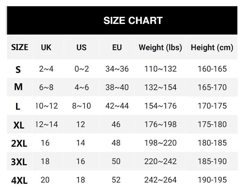The width and height of the screenshot is (245, 187).
Task: Select the 3XL size row label
Action: [x=19, y=162]
